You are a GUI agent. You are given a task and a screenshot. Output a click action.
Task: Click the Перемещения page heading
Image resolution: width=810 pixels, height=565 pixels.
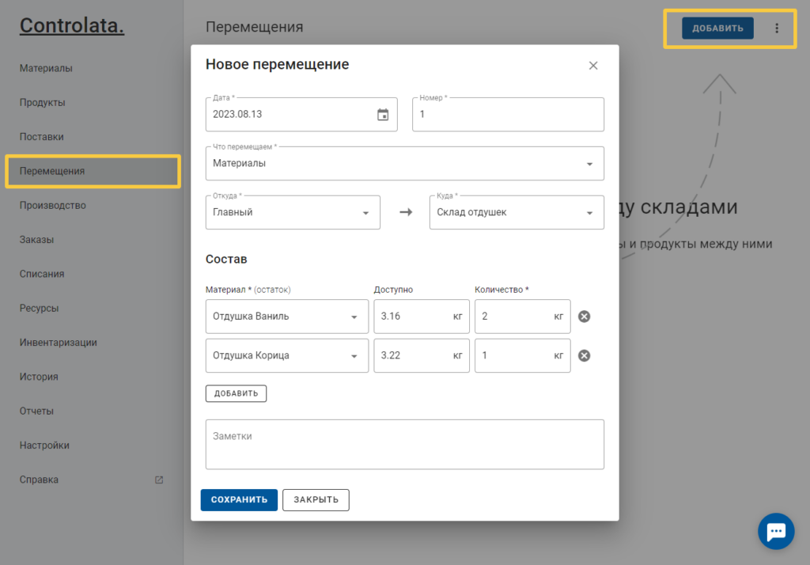pyautogui.click(x=254, y=27)
